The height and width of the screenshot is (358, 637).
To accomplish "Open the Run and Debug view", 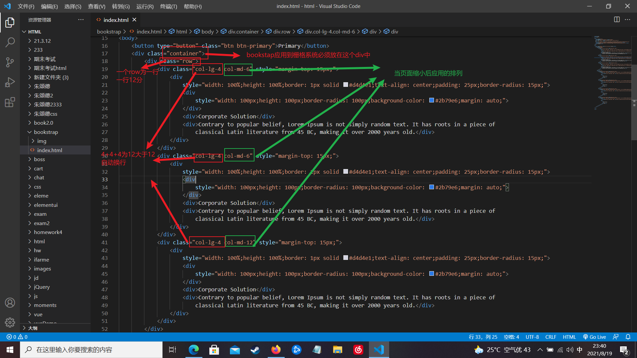I will [10, 82].
